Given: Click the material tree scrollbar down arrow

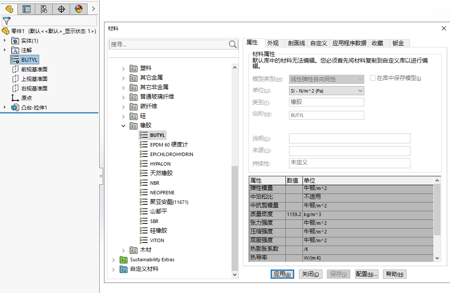Looking at the screenshot, I should pos(235,274).
